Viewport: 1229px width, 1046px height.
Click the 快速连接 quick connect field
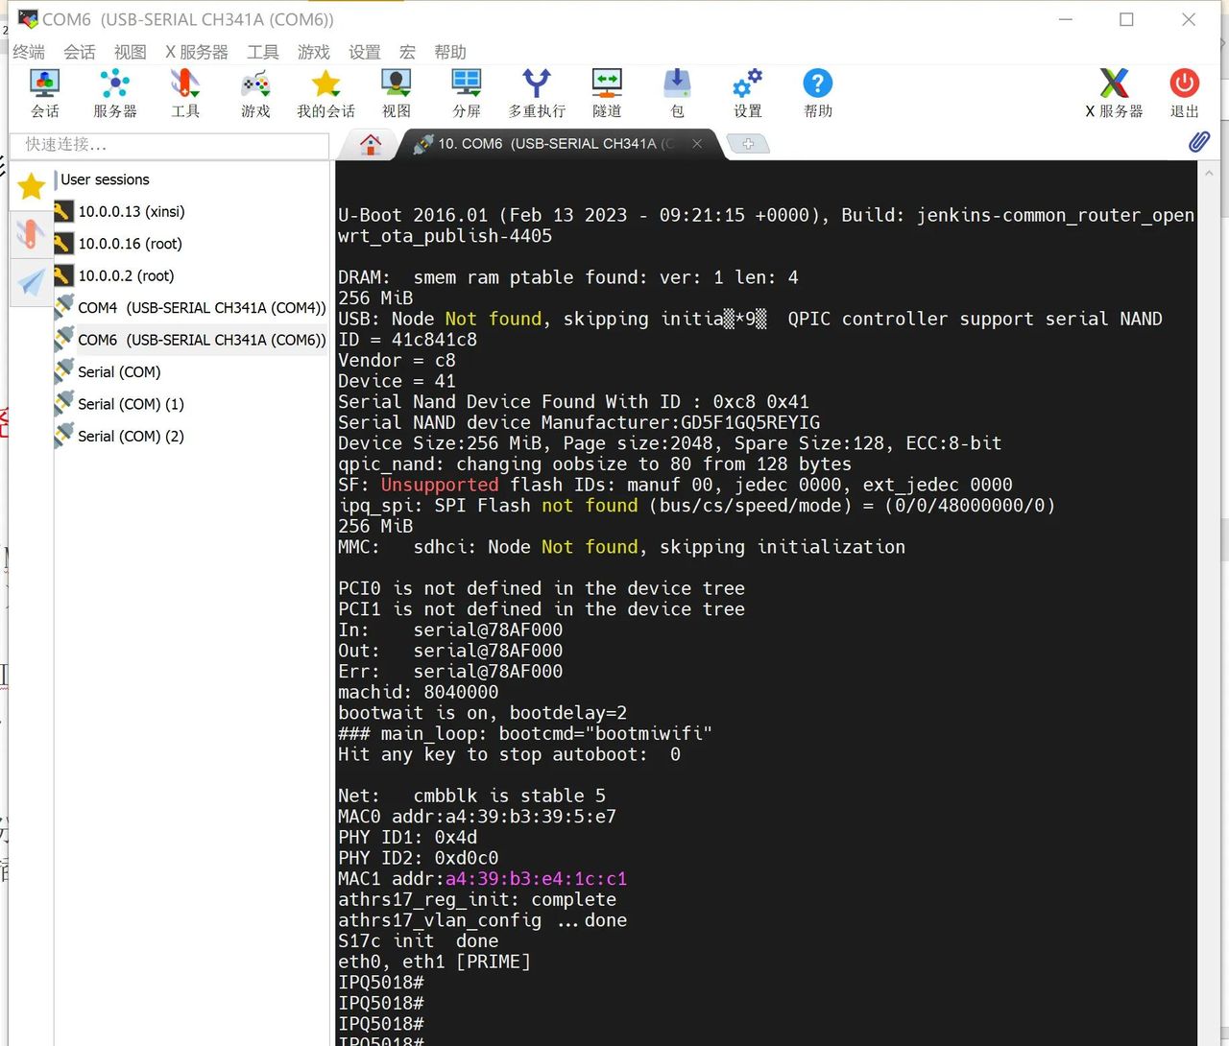[169, 145]
